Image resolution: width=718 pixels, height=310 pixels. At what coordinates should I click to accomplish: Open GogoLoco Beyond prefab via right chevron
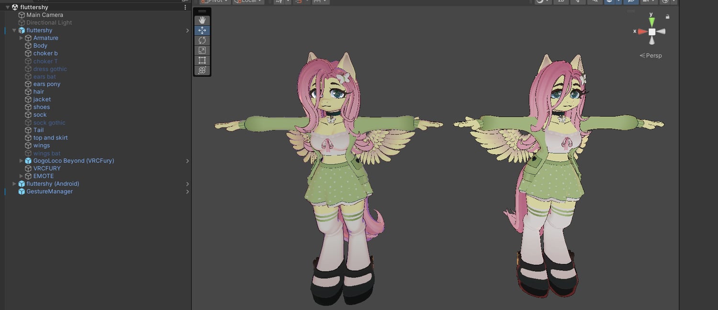click(x=187, y=161)
